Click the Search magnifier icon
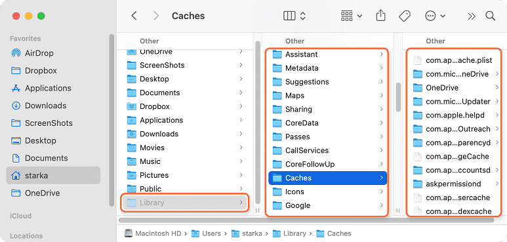Screen dimensions: 507x242 click(x=490, y=16)
